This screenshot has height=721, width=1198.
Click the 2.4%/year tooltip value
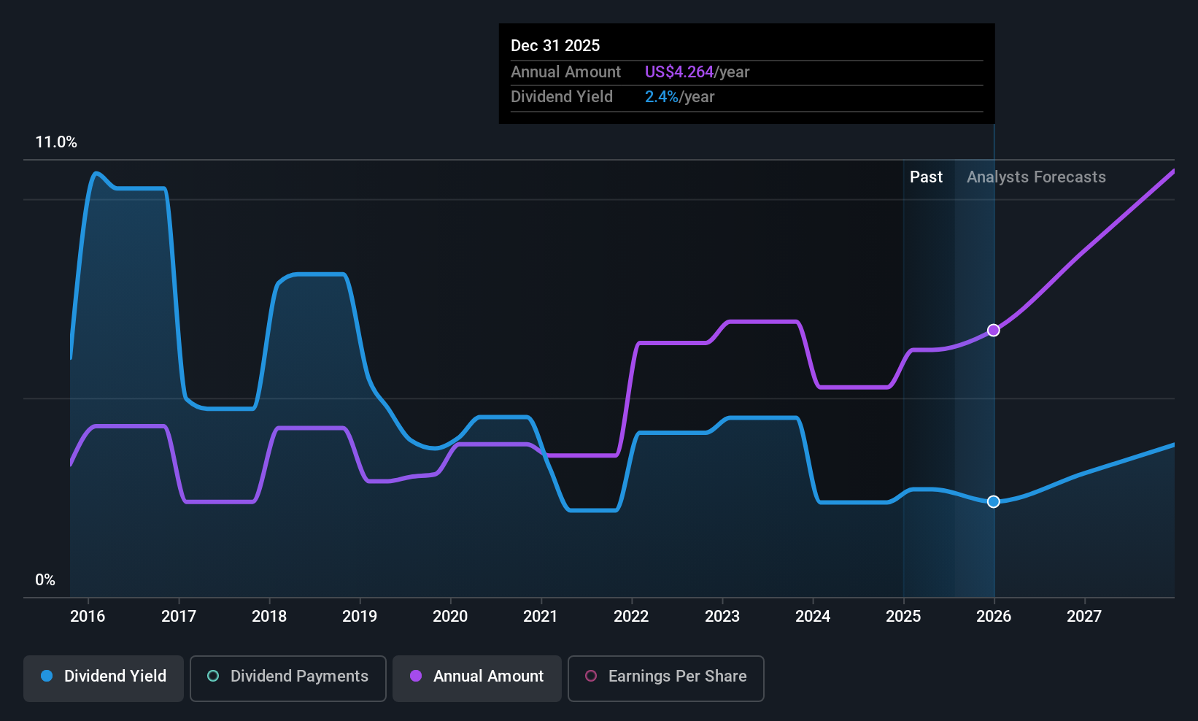pos(679,97)
